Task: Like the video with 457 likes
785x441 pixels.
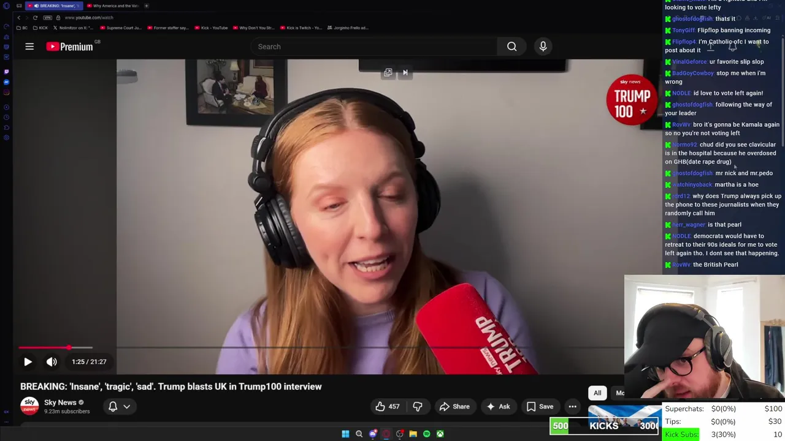Action: (388, 407)
